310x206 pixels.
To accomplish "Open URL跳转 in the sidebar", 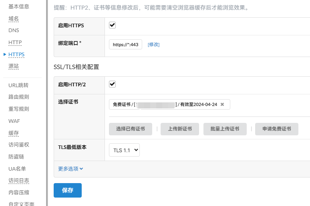I will click(x=18, y=85).
